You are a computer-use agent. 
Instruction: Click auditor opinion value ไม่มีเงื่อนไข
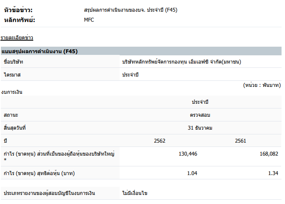click(135, 193)
